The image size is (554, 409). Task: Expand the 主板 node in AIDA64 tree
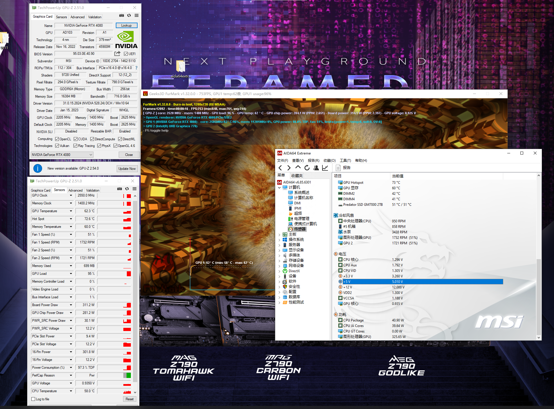tap(279, 235)
